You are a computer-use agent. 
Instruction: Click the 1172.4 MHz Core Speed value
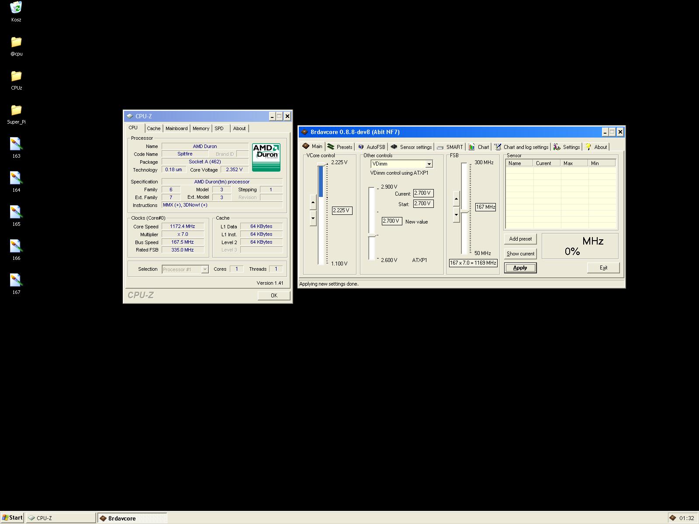[183, 227]
